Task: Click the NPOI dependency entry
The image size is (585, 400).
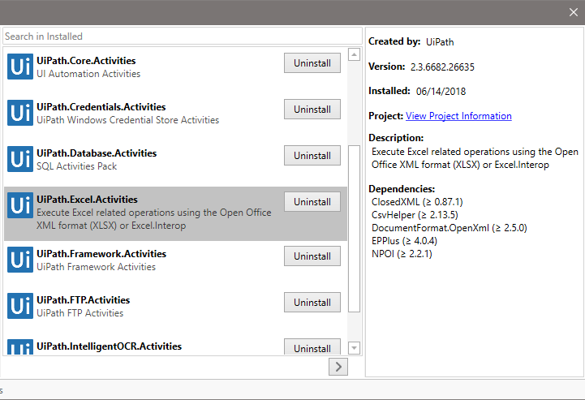Action: 402,254
